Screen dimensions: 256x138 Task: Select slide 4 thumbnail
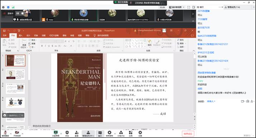15,103
